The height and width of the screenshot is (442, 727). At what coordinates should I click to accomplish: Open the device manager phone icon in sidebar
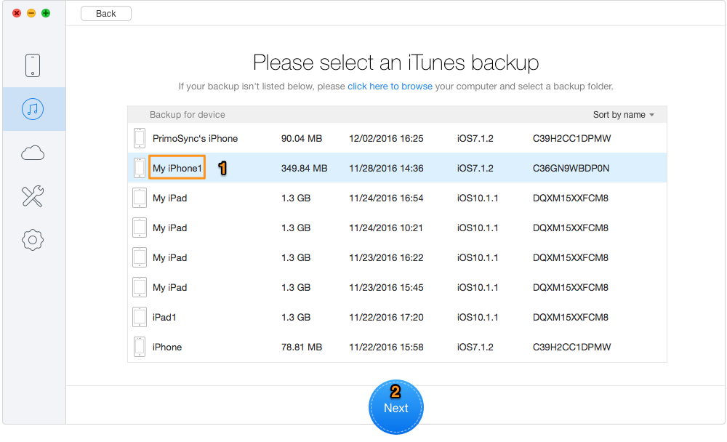coord(33,65)
